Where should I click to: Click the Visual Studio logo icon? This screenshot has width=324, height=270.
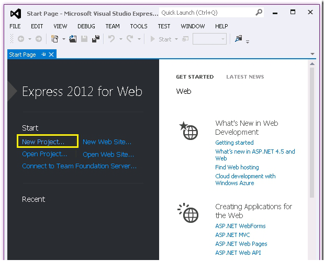coord(16,14)
